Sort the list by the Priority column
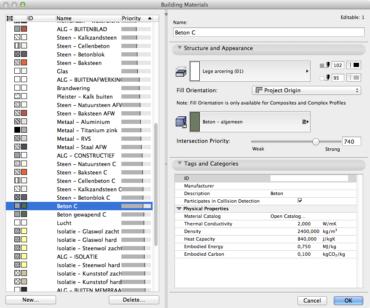370x308 pixels. (x=137, y=18)
